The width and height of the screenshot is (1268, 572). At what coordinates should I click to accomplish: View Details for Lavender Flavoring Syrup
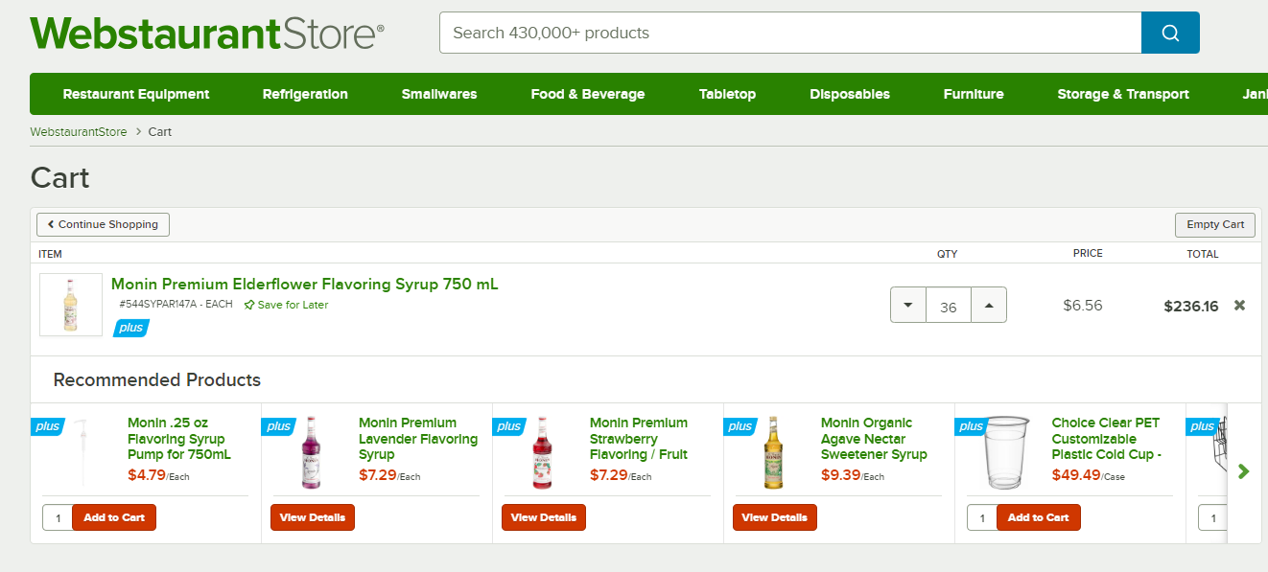click(313, 517)
